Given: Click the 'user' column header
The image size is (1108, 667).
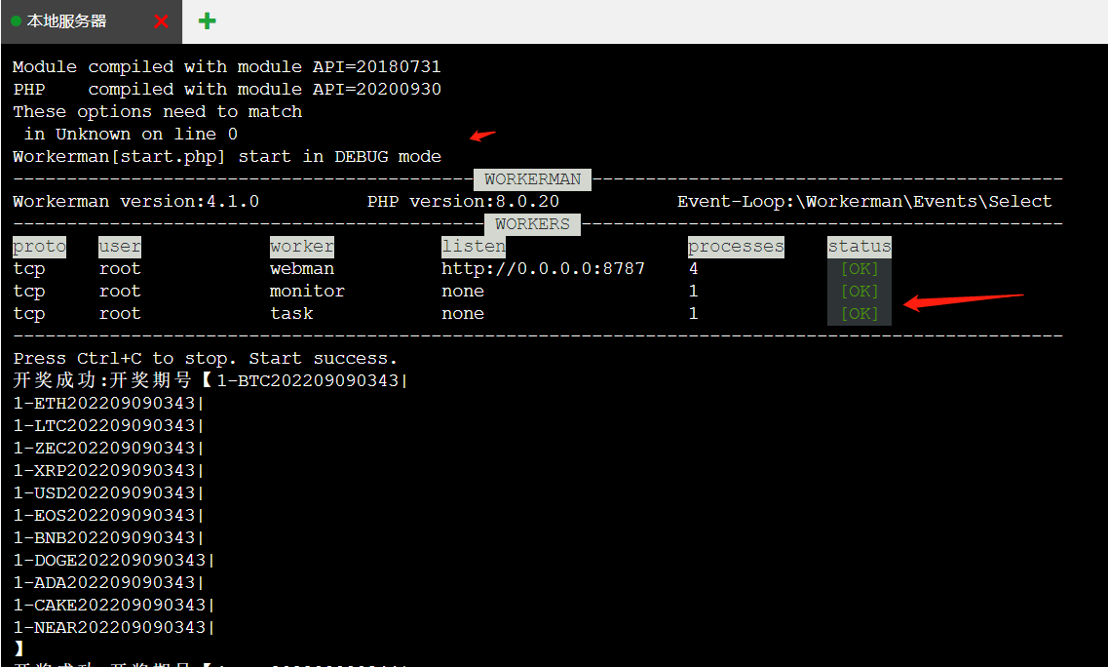Looking at the screenshot, I should click(120, 247).
